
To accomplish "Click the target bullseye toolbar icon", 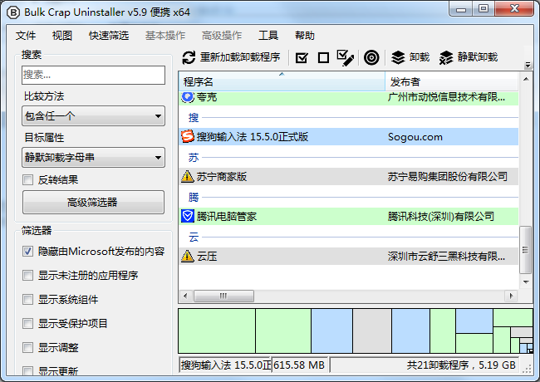I will (x=371, y=57).
